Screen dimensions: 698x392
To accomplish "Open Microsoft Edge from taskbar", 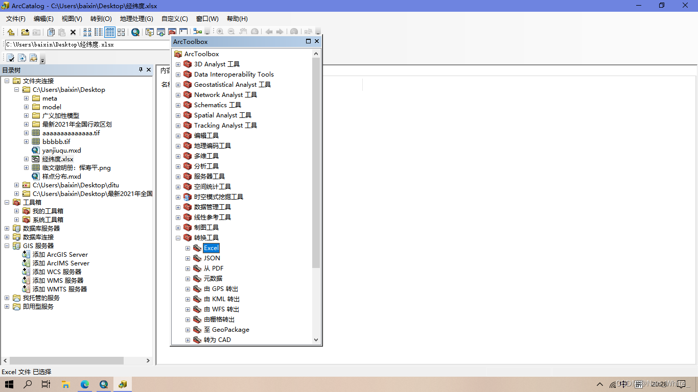I will click(x=84, y=384).
